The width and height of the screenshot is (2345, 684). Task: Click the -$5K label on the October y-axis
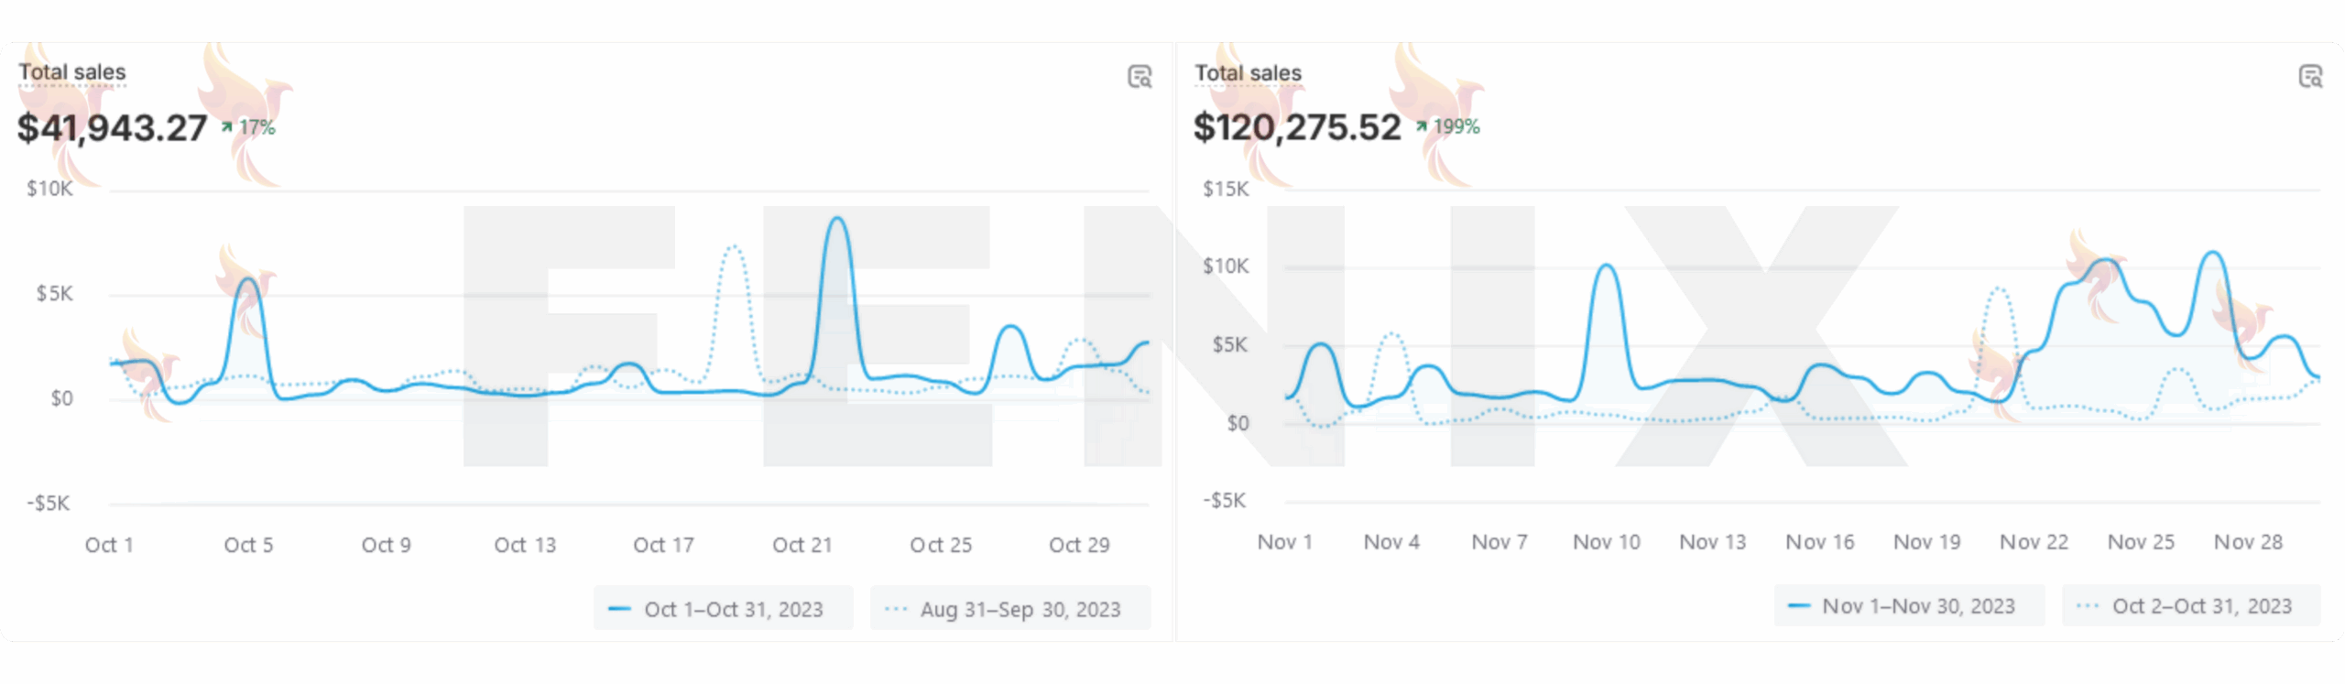(49, 503)
